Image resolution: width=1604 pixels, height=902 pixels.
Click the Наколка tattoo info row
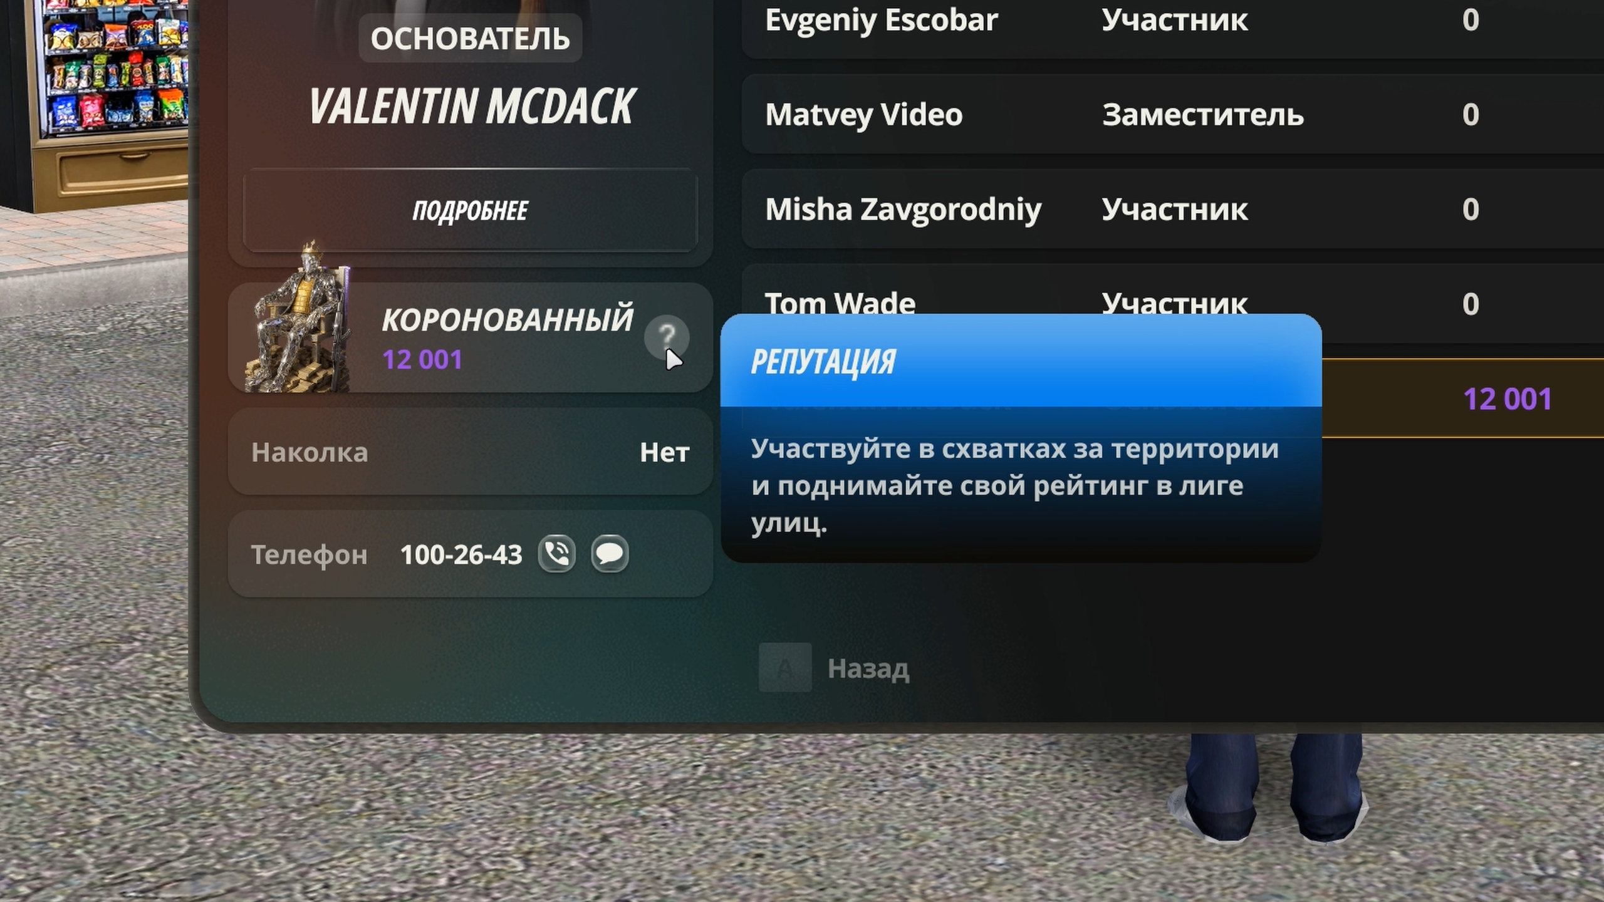point(470,452)
